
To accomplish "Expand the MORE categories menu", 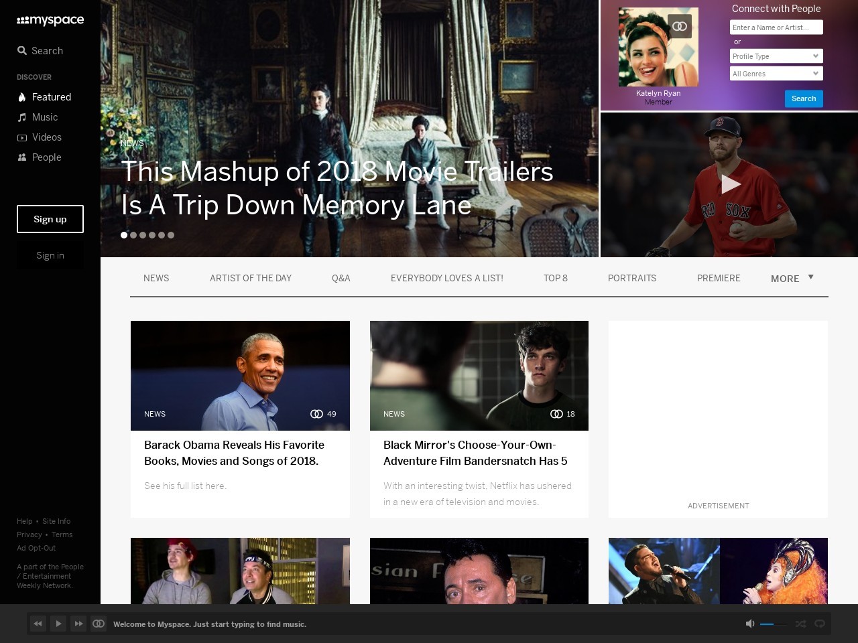I will click(x=792, y=279).
